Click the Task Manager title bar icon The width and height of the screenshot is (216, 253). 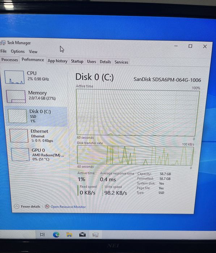coord(3,43)
